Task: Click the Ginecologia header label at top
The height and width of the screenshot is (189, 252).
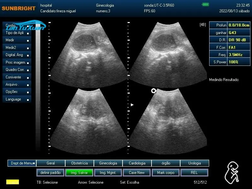Action: click(105, 5)
